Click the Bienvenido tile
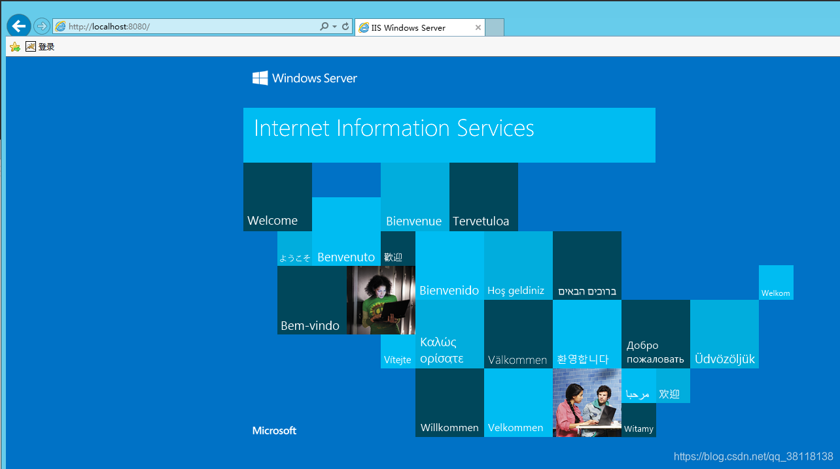 pyautogui.click(x=449, y=265)
